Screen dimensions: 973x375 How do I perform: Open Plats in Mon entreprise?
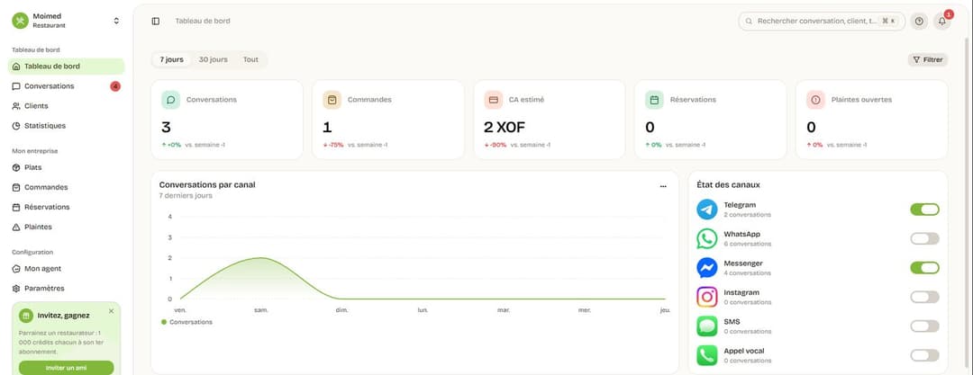(67, 167)
